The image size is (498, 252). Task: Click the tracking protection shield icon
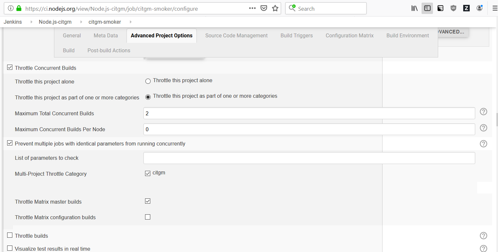(x=264, y=8)
